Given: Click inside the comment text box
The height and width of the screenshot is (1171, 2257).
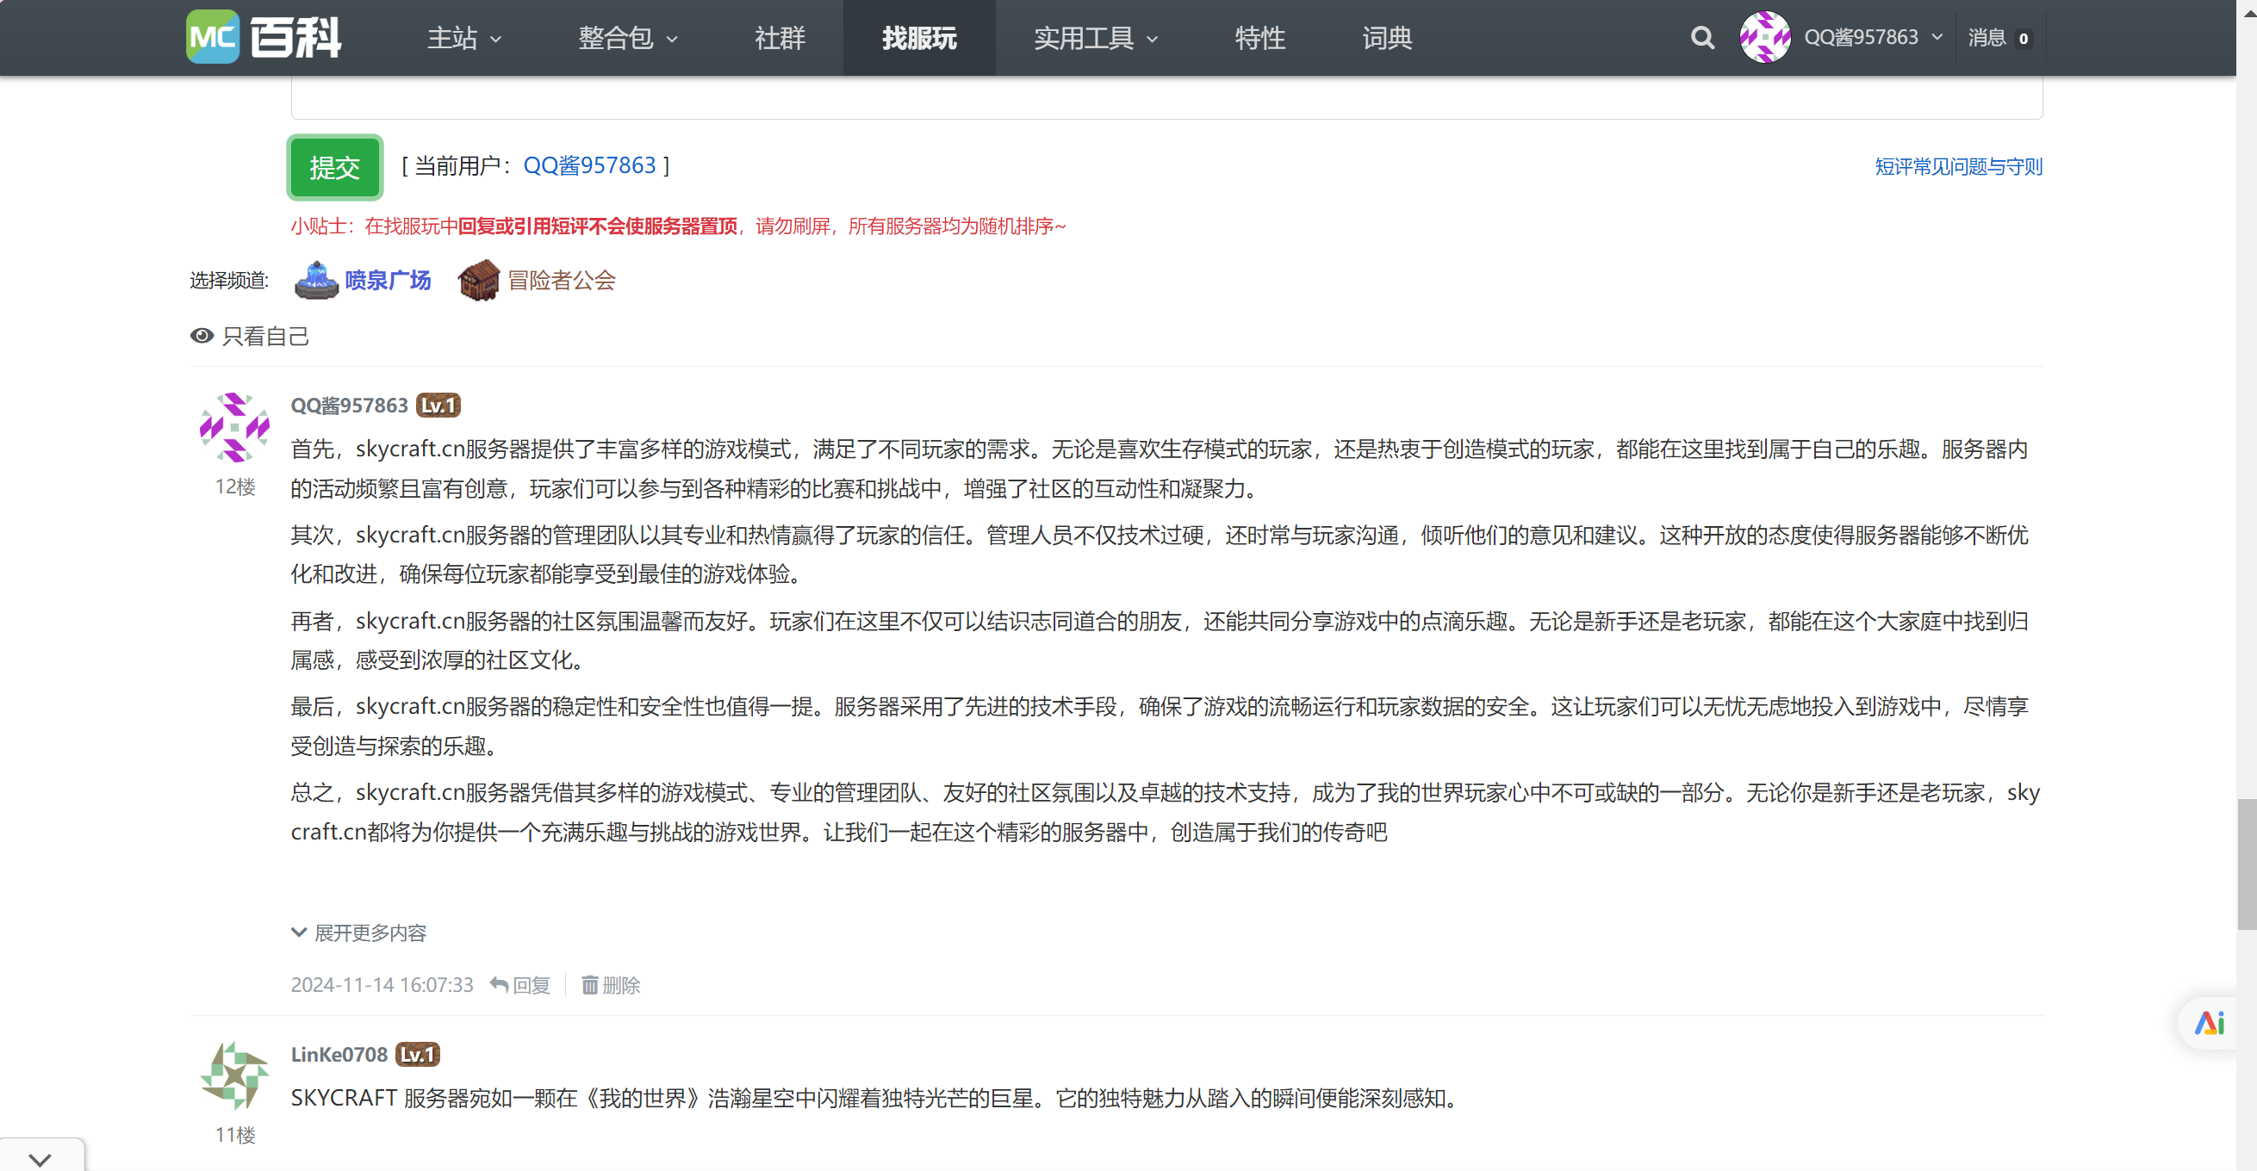Looking at the screenshot, I should (1167, 97).
